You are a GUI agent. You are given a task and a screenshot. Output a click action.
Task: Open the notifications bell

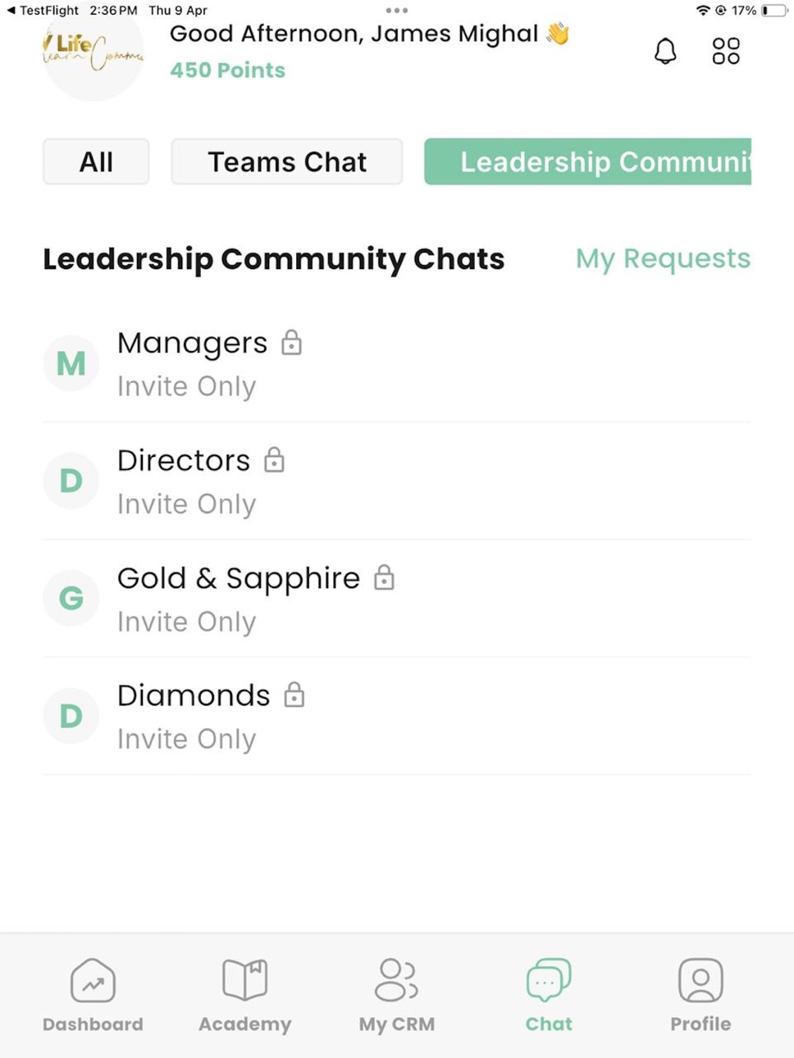point(665,51)
